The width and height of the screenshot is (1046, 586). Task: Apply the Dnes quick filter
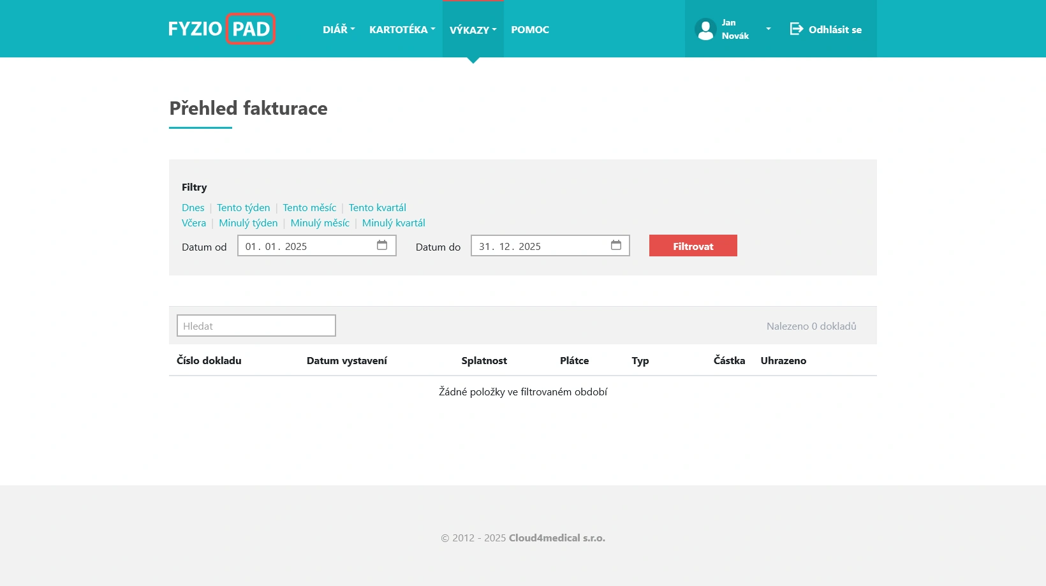[x=193, y=207]
